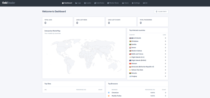210x98 pixels.
Task: Click the Logs Last Week card
Action: click(x=89, y=22)
